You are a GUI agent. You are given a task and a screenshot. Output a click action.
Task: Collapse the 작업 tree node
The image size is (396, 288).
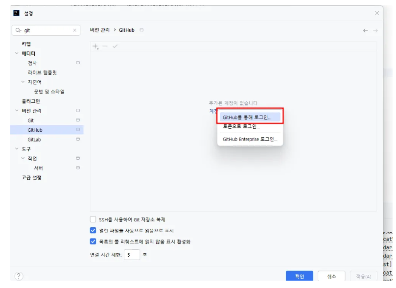click(23, 158)
